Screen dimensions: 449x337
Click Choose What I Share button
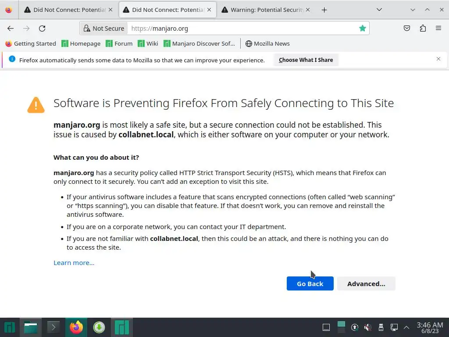(x=306, y=60)
